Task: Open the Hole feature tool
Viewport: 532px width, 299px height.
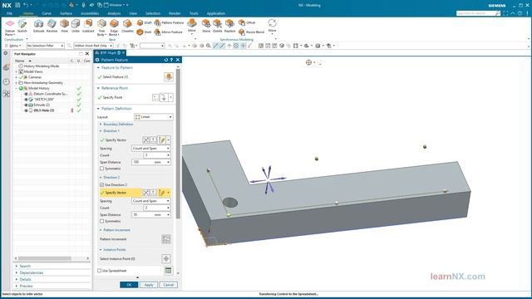Action: point(64,26)
